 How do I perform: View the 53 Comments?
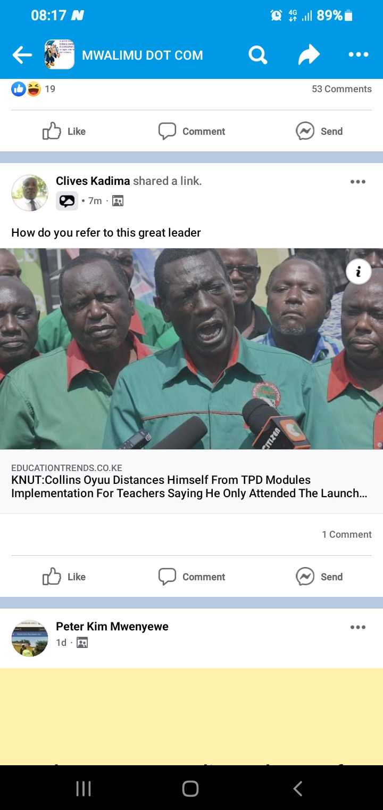pos(342,89)
